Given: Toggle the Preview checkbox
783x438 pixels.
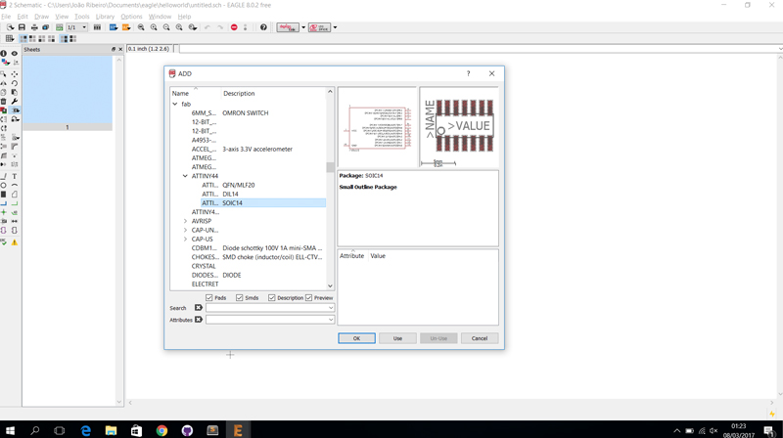Looking at the screenshot, I should [308, 298].
